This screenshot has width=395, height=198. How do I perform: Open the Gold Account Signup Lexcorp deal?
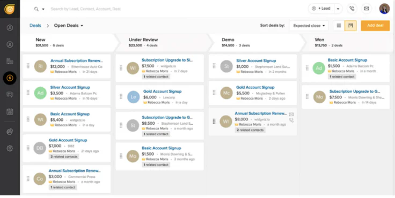(x=162, y=92)
